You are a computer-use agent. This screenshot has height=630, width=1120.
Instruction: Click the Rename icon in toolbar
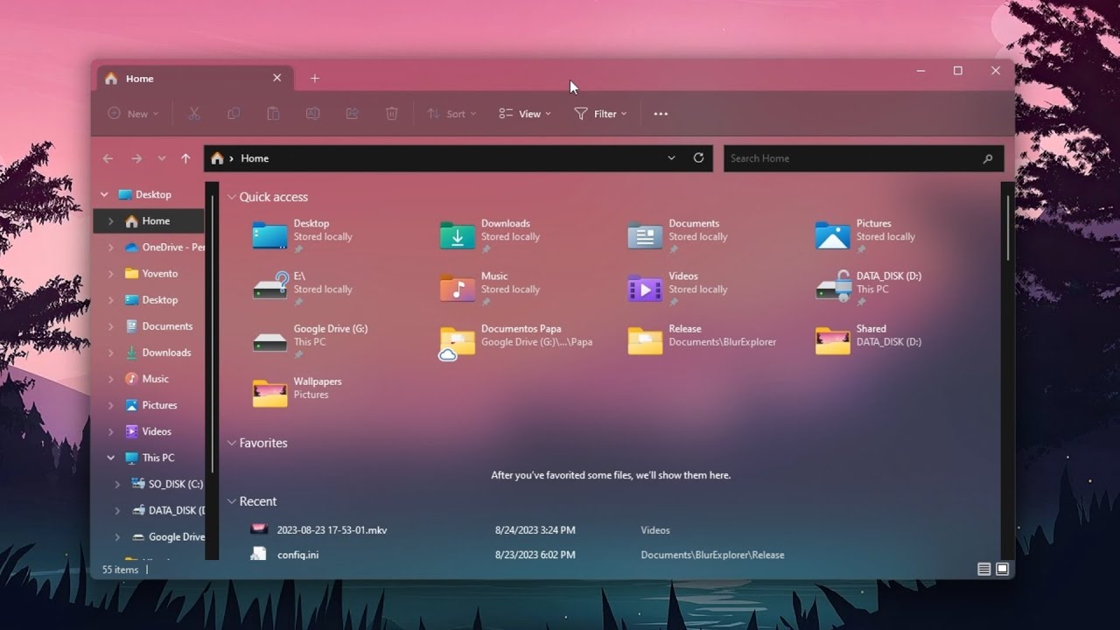pyautogui.click(x=312, y=114)
